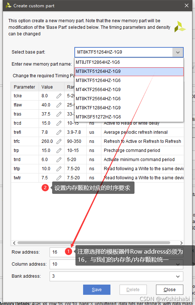Click the trfc edit pencil icon
The image size is (195, 305).
(59, 141)
